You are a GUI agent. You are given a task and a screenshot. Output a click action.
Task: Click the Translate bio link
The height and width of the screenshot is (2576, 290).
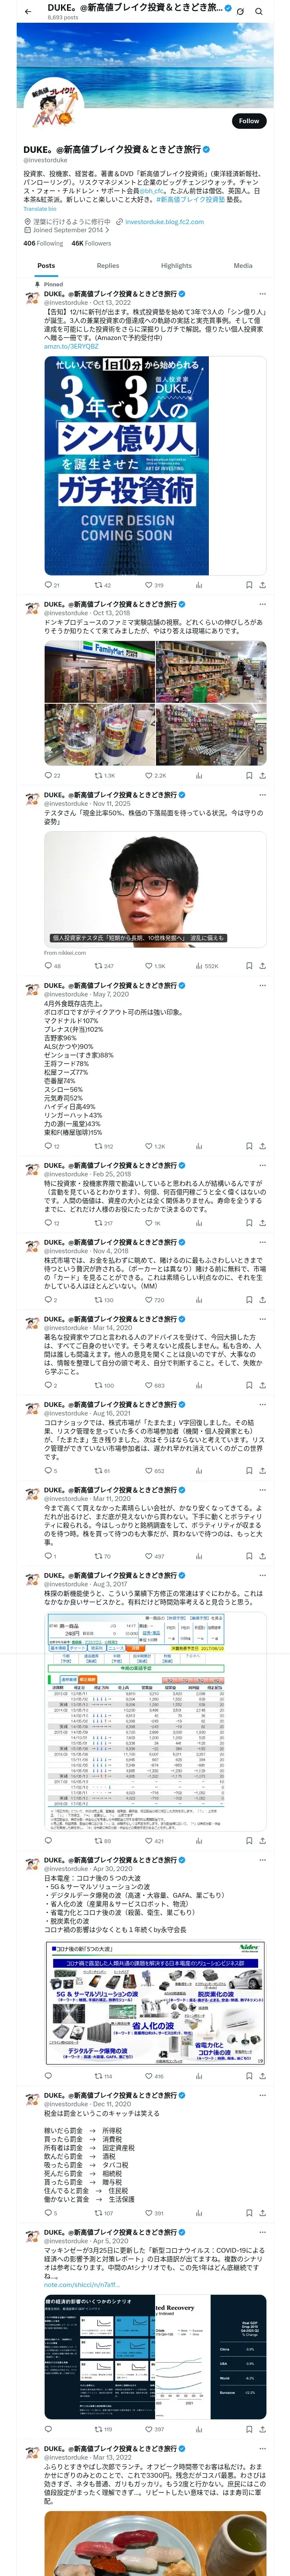[40, 209]
